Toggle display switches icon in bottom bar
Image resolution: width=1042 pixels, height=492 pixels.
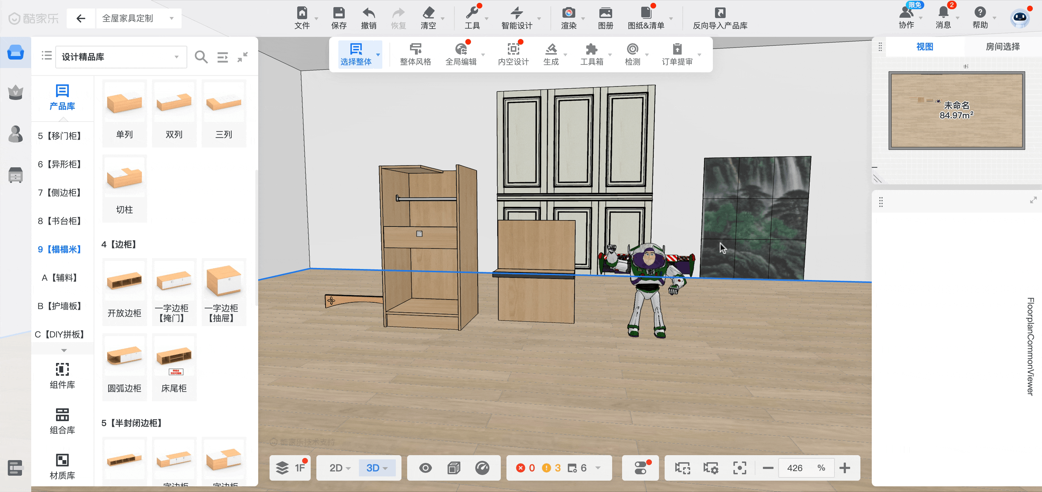641,468
